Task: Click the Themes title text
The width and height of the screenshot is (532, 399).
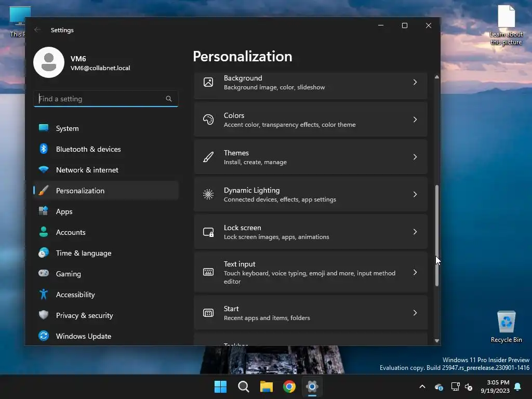Action: pos(236,153)
